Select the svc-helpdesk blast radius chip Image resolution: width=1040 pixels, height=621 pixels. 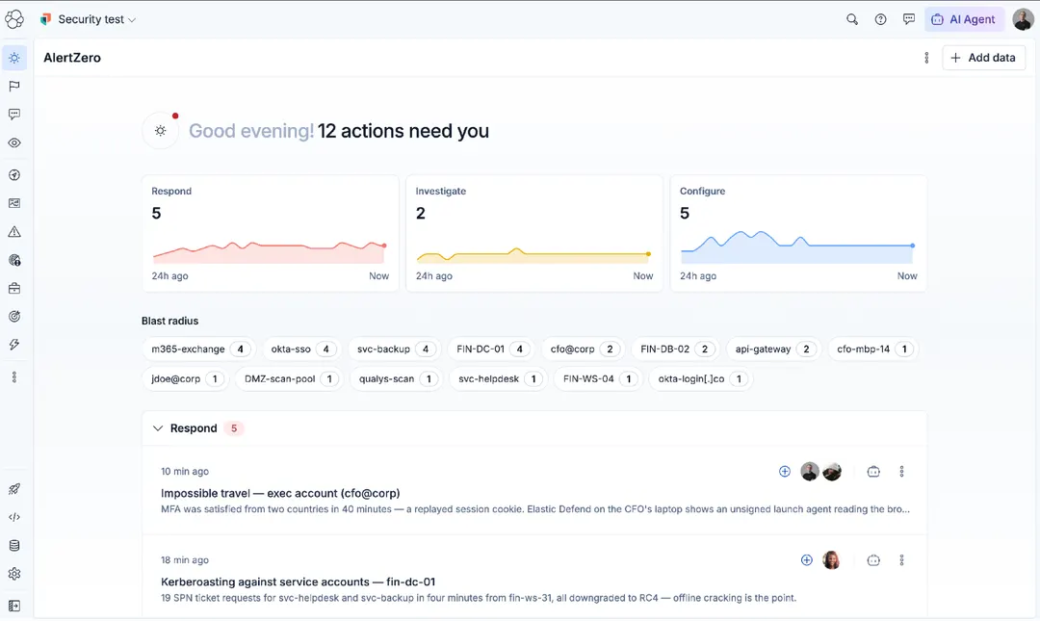click(x=498, y=378)
